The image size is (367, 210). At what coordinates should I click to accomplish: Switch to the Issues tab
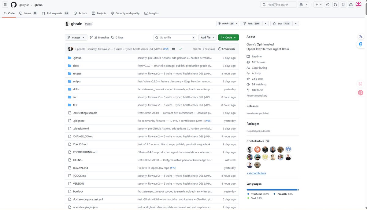(28, 13)
